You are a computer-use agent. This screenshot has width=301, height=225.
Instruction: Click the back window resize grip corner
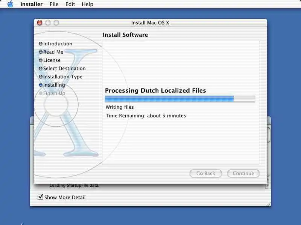[x=269, y=204]
